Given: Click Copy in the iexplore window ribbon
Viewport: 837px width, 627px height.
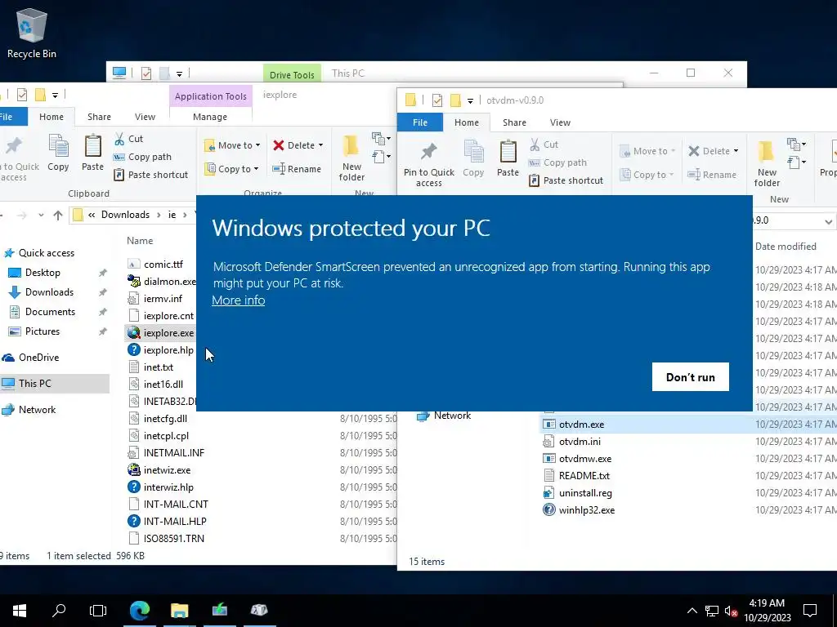Looking at the screenshot, I should 58,153.
